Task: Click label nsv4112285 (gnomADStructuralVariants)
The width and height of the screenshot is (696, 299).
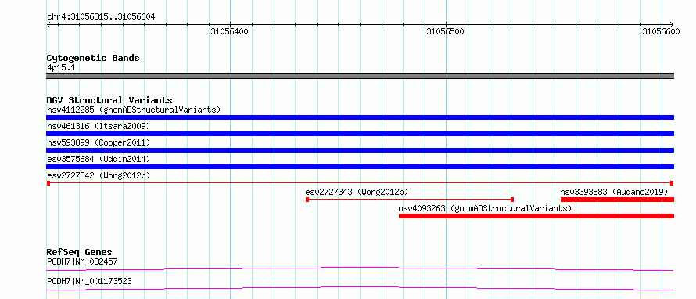Action: click(134, 110)
